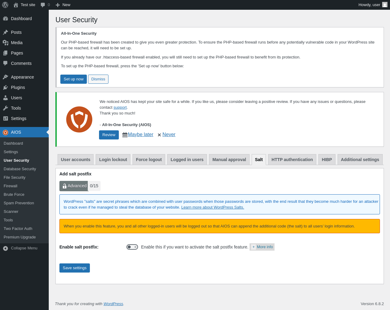Click the Appearance paintbrush icon
Viewport: 390px width, 310px height.
(5, 77)
